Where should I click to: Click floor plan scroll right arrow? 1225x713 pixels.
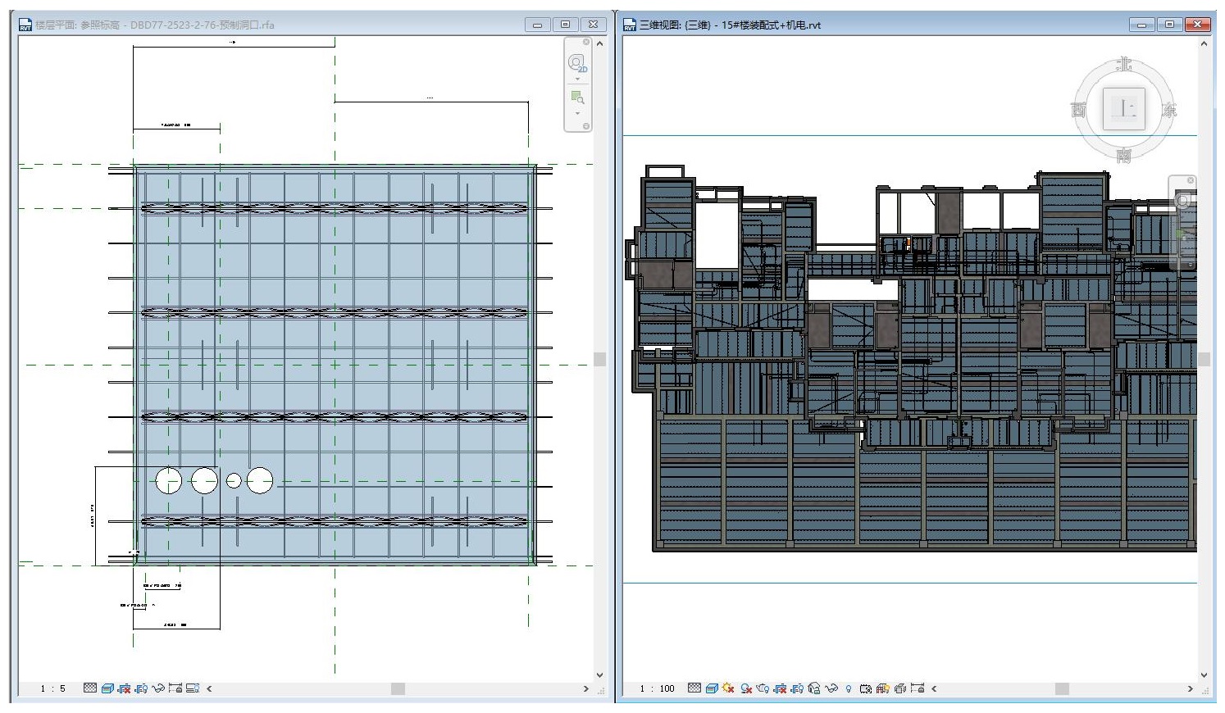pos(585,688)
